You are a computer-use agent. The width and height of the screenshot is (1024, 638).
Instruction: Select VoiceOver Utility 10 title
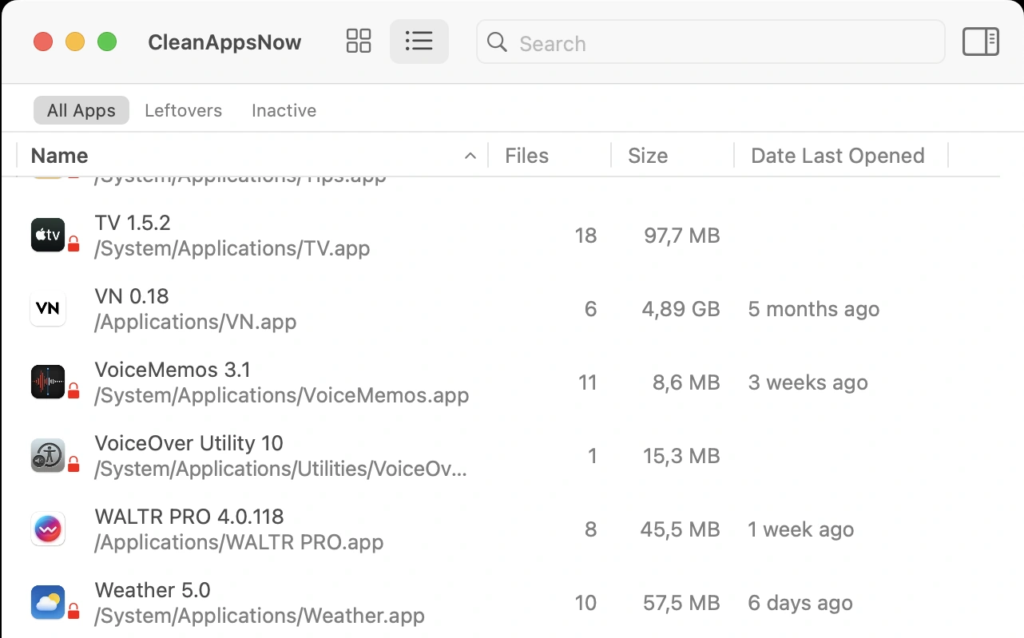(x=189, y=443)
